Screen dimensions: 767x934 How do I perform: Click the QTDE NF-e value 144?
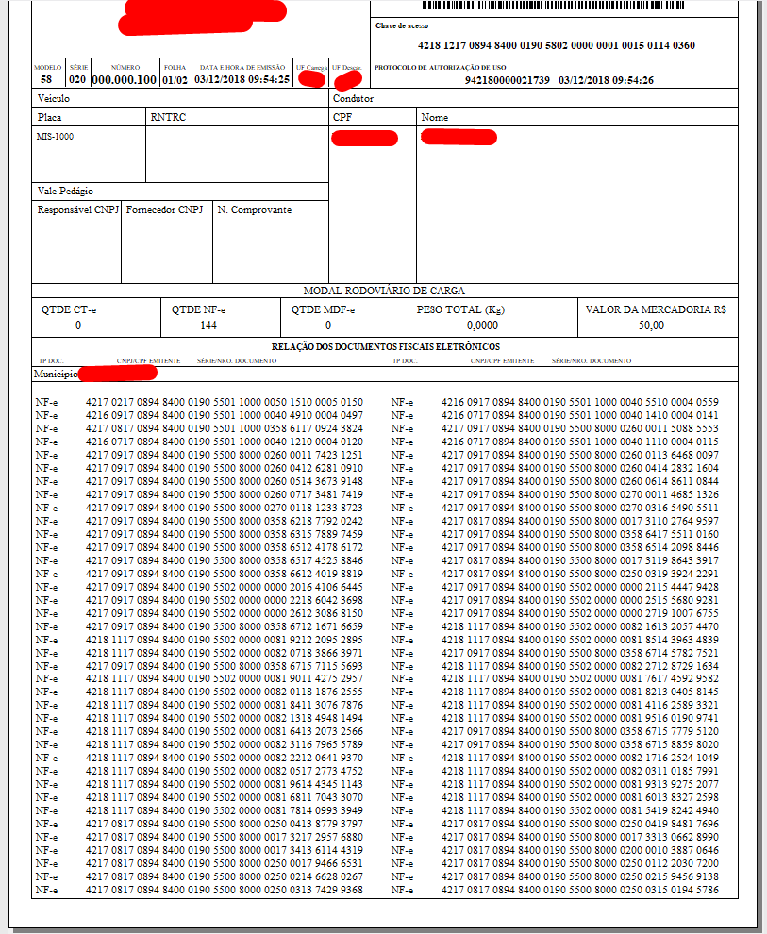click(x=208, y=325)
